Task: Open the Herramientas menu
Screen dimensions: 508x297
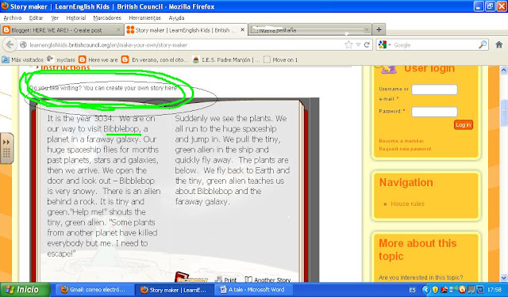Action: (144, 18)
